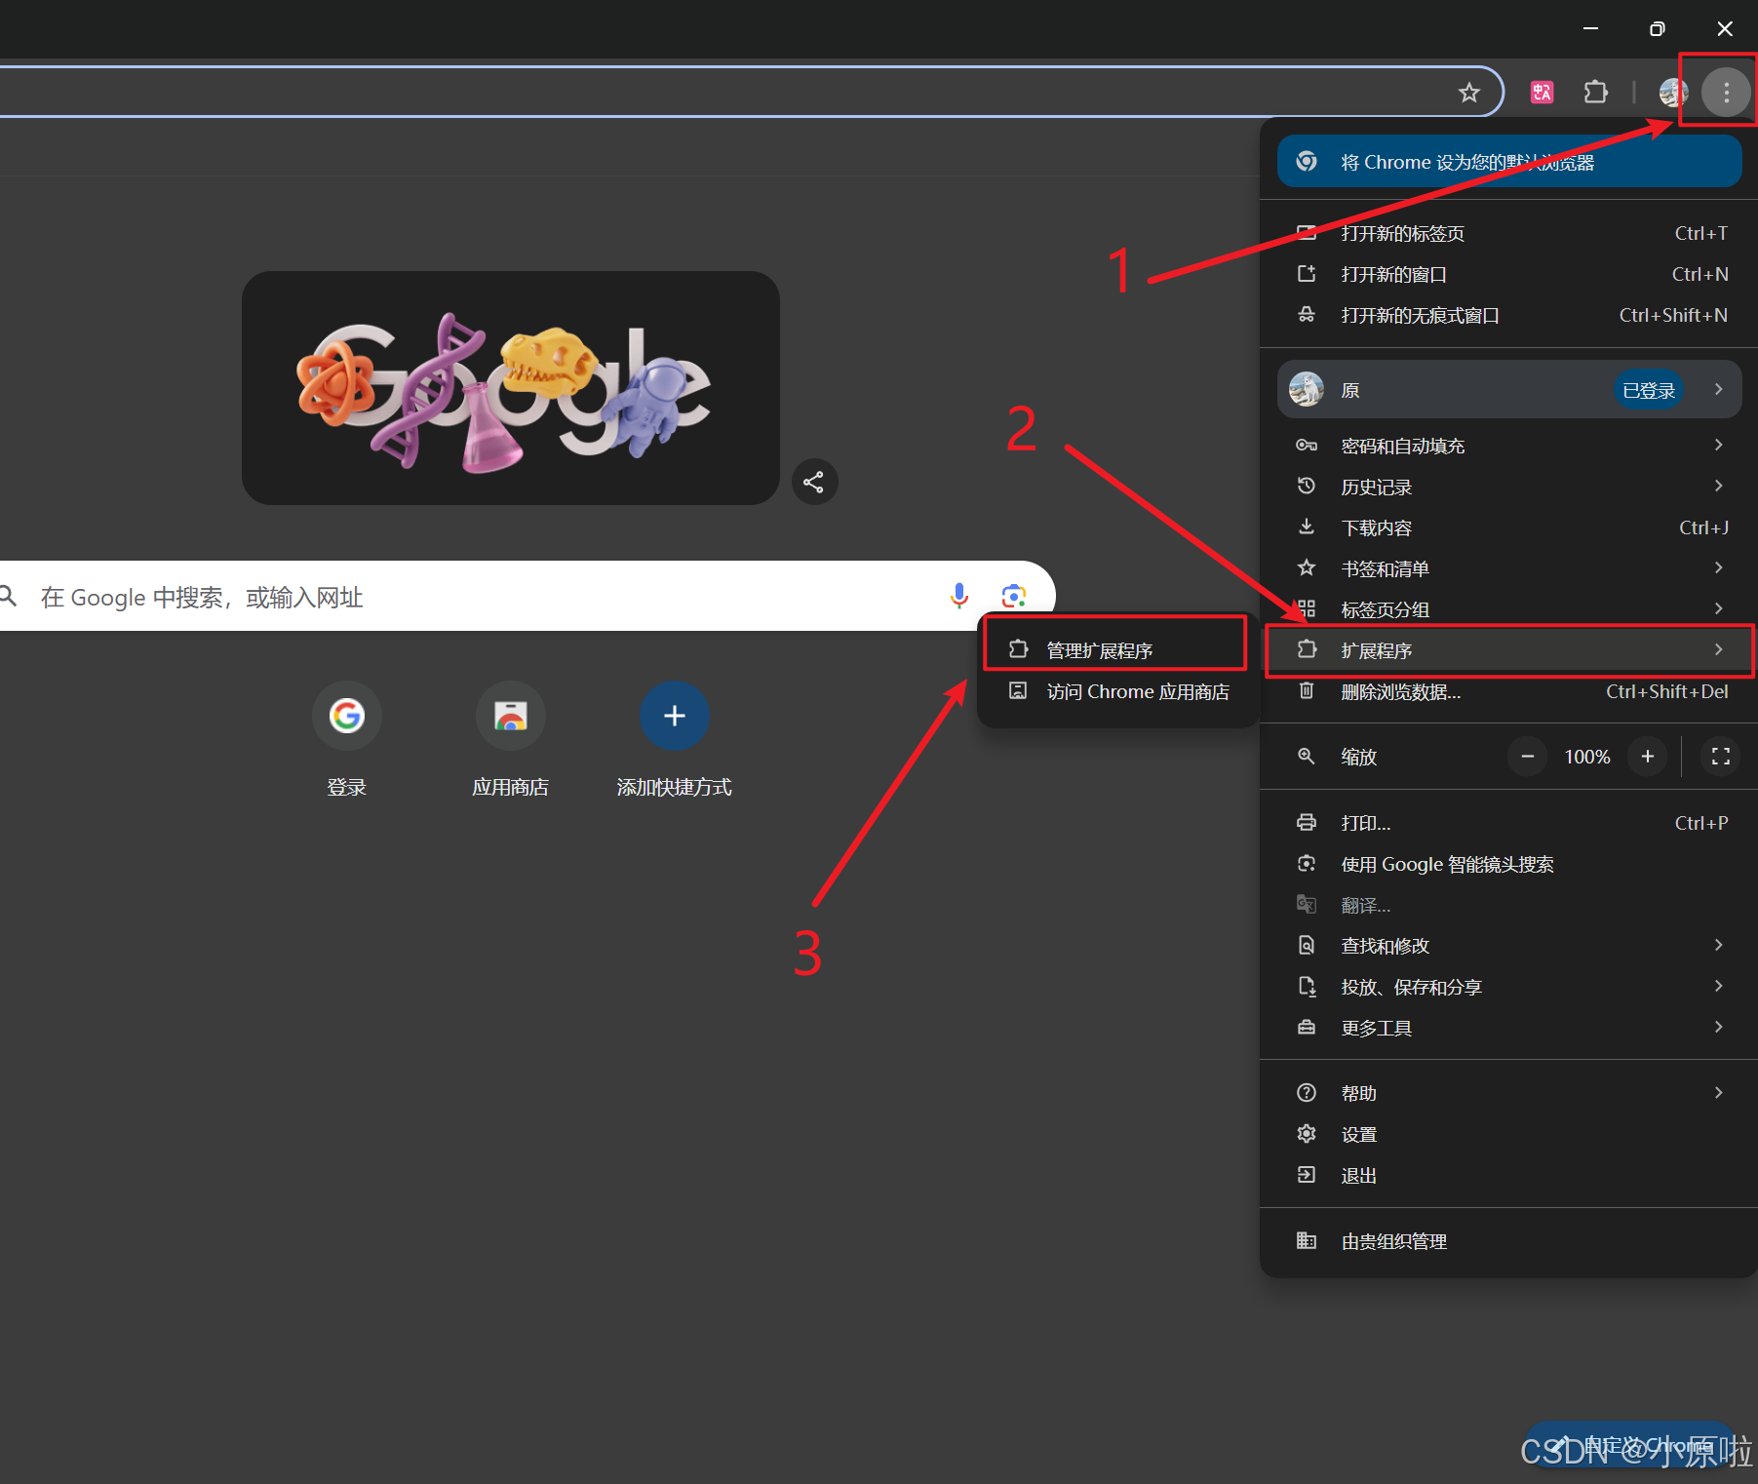Expand 标签页分组 submenu
The width and height of the screenshot is (1758, 1484).
pos(1509,609)
